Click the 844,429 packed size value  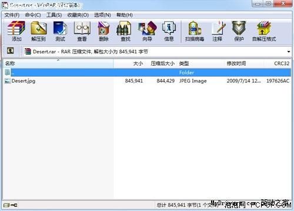[x=166, y=81]
